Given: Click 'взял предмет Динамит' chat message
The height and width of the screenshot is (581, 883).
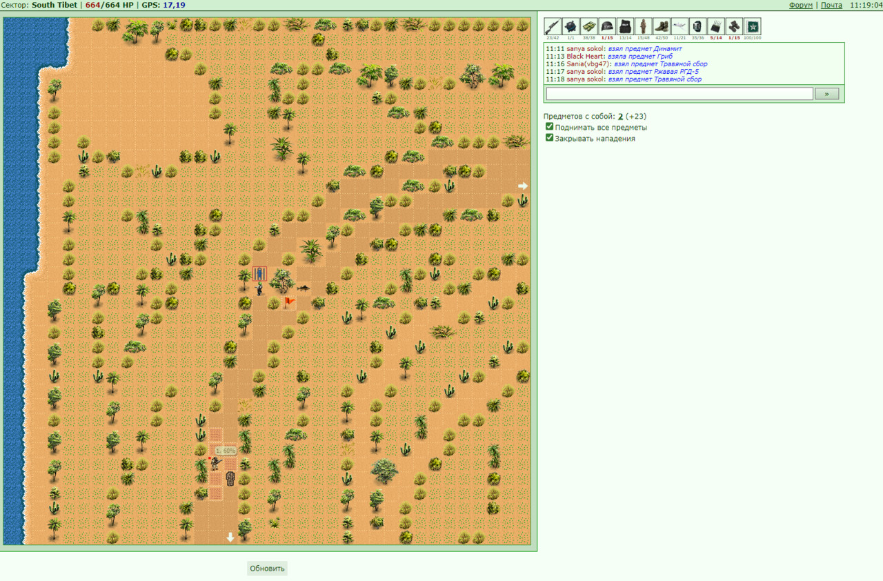Looking at the screenshot, I should pyautogui.click(x=645, y=49).
